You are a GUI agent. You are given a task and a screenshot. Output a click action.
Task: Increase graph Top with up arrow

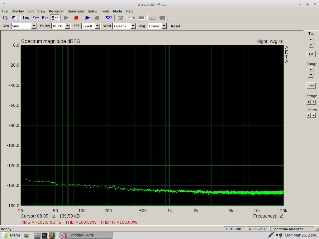tap(311, 40)
